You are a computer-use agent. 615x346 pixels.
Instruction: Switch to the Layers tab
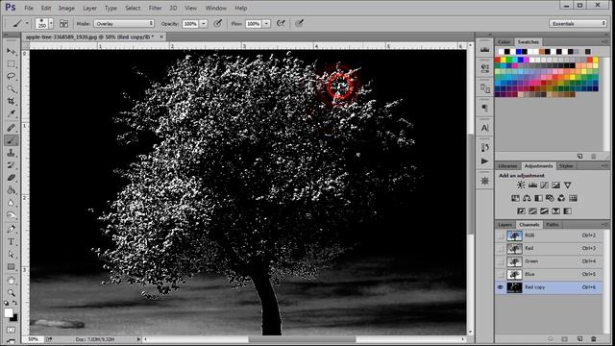(505, 224)
